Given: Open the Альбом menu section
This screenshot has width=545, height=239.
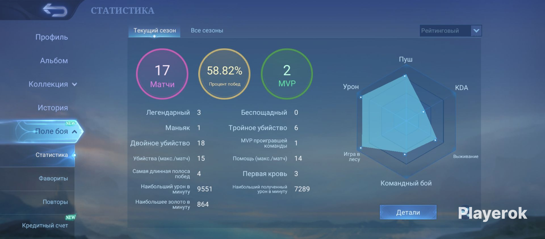Looking at the screenshot, I should coord(54,61).
